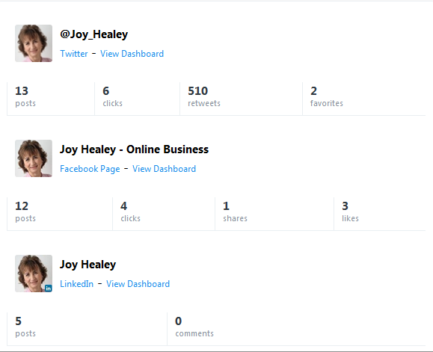This screenshot has width=433, height=352.
Task: Click the @Joy_Healey account heading
Action: pos(94,34)
